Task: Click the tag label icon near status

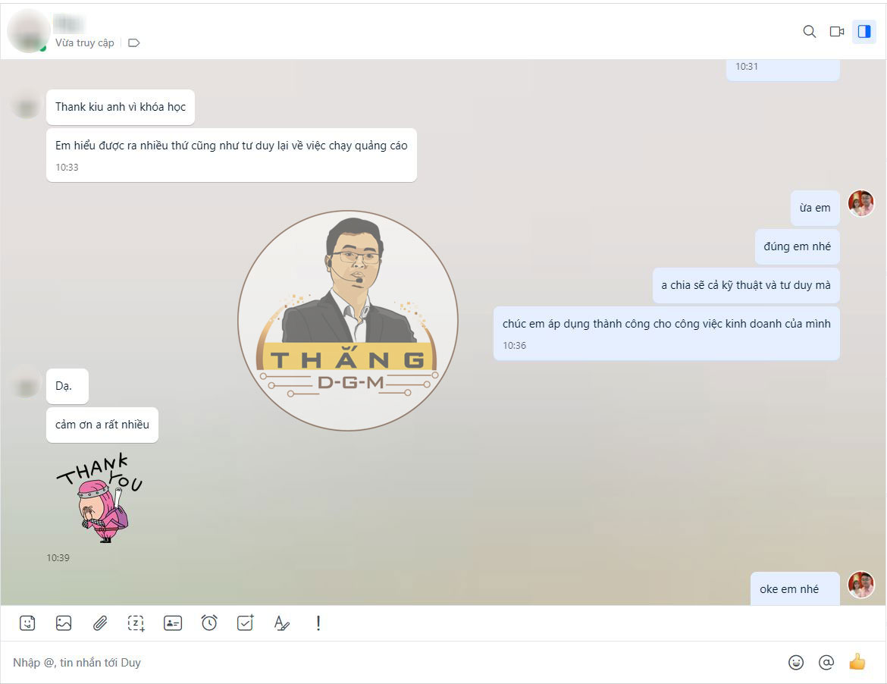Action: [134, 43]
